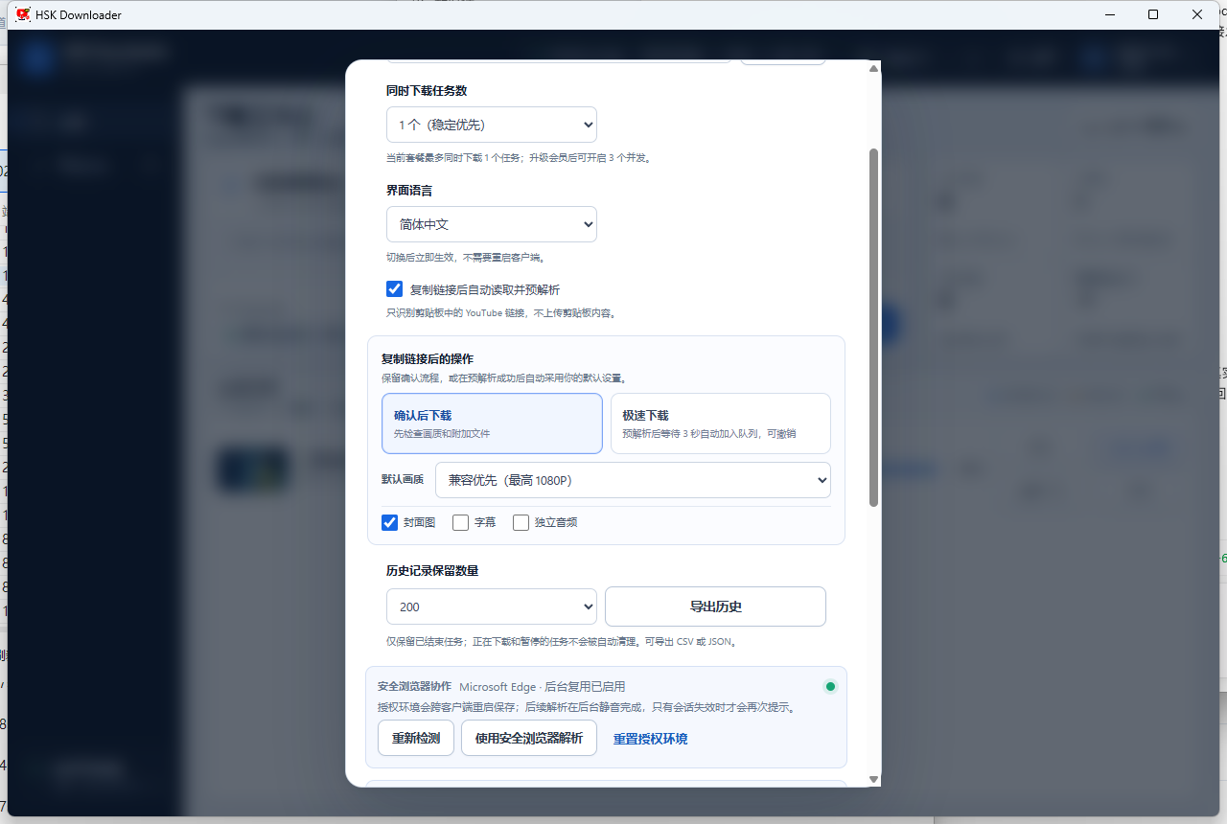Toggle 复制链接后自动读取并预解析 checkbox
The image size is (1227, 824).
pyautogui.click(x=394, y=288)
